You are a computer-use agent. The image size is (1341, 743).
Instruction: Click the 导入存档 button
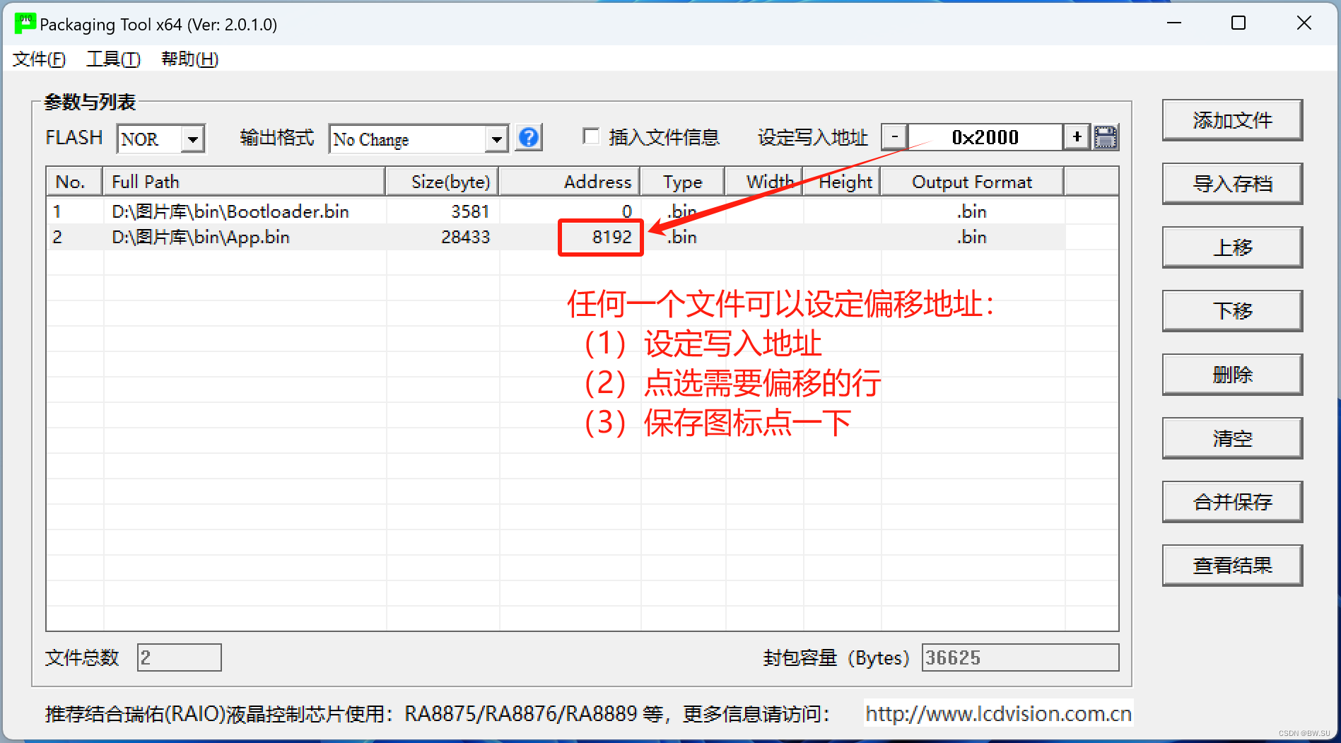(1232, 184)
